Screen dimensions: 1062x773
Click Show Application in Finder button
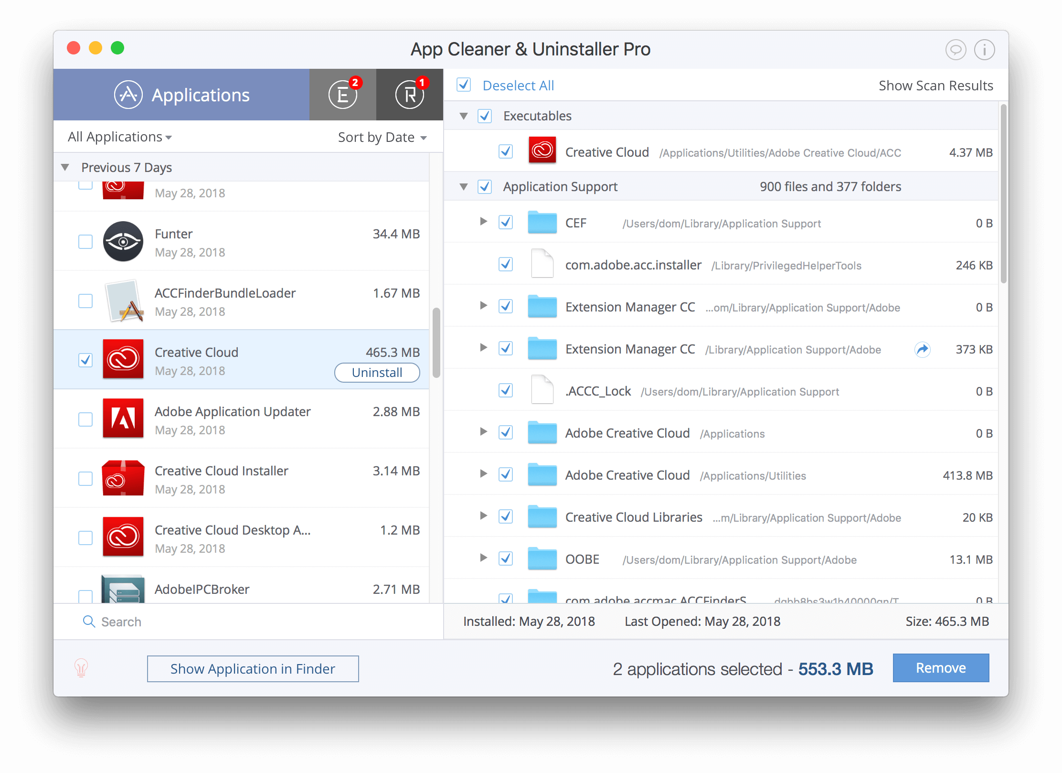(253, 669)
